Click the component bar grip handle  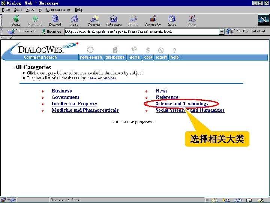pyautogui.click(x=207, y=200)
